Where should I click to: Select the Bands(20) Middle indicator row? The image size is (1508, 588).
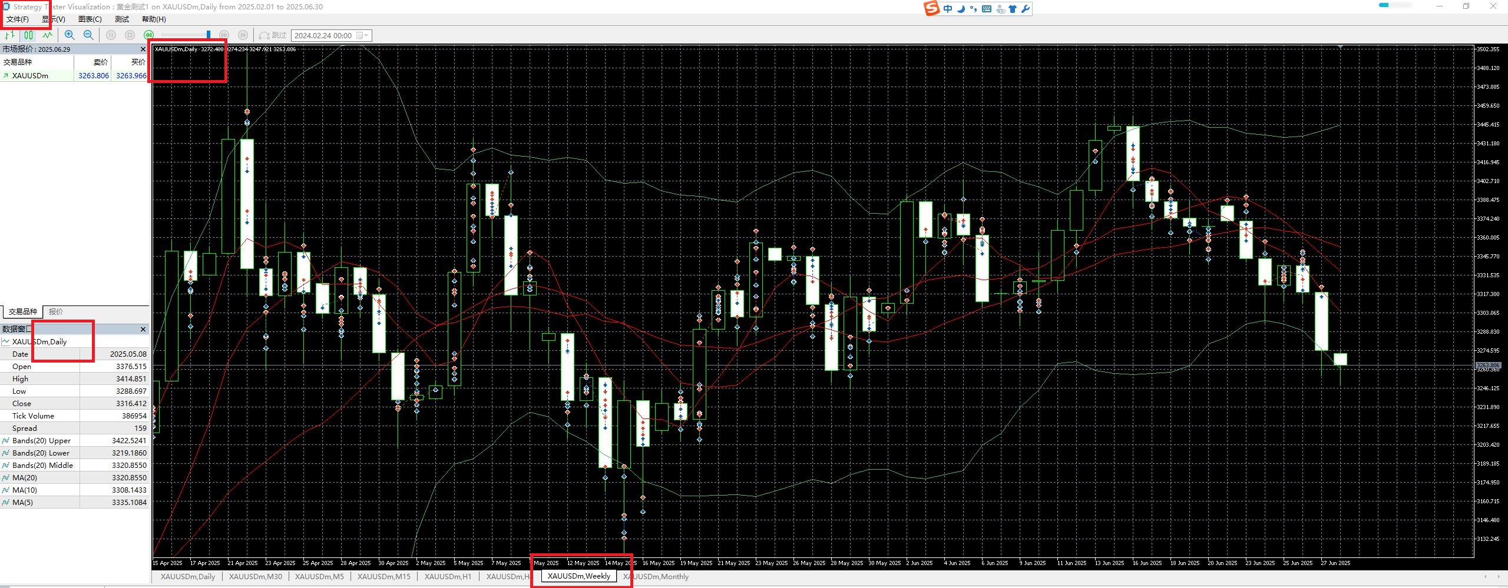[x=74, y=466]
